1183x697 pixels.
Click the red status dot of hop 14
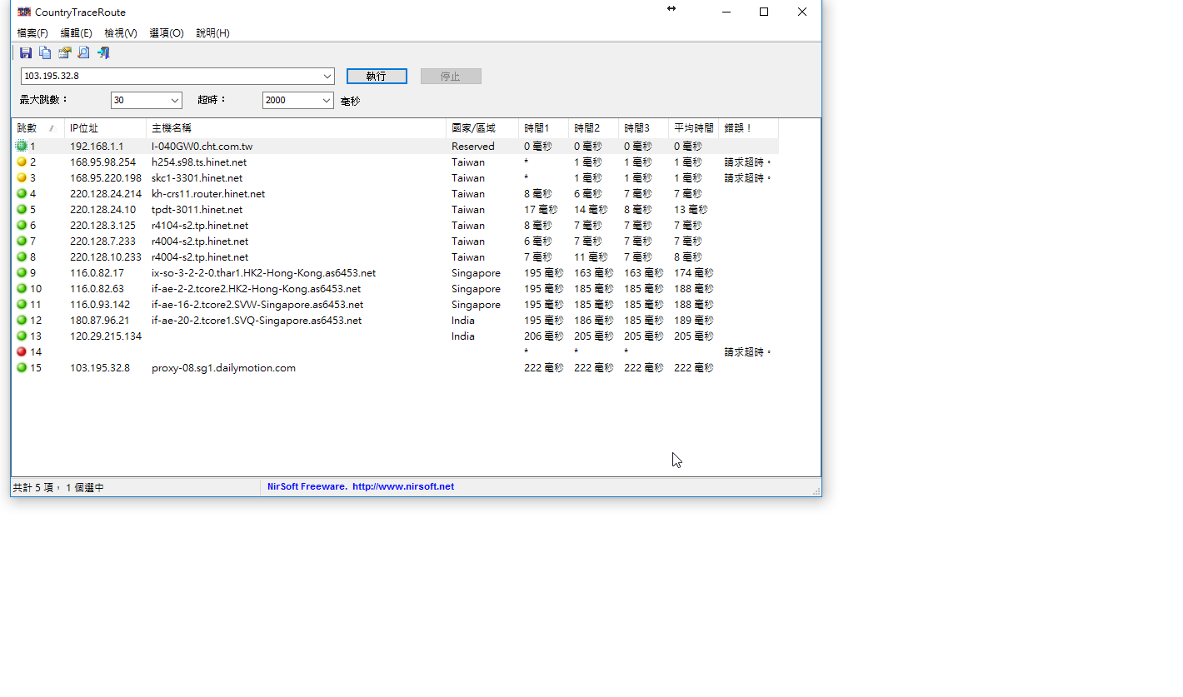(x=22, y=352)
